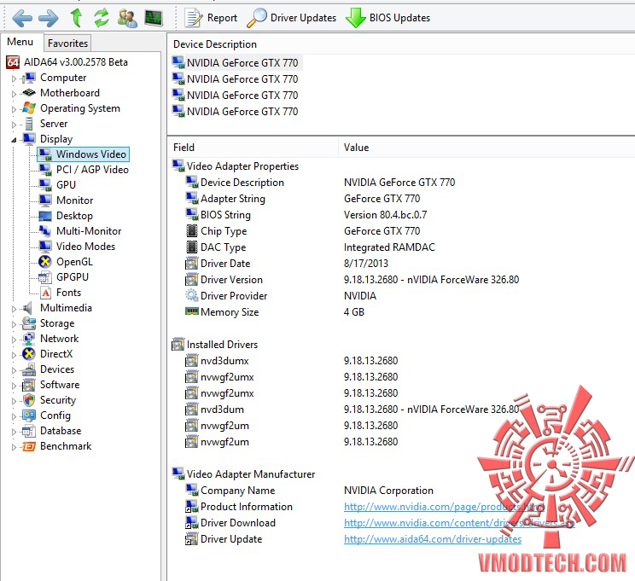Click the Refresh arrows icon
The height and width of the screenshot is (581, 635).
coord(102,18)
